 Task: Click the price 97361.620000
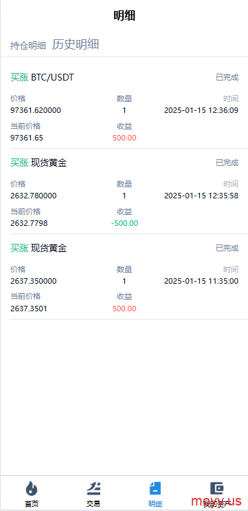(36, 110)
